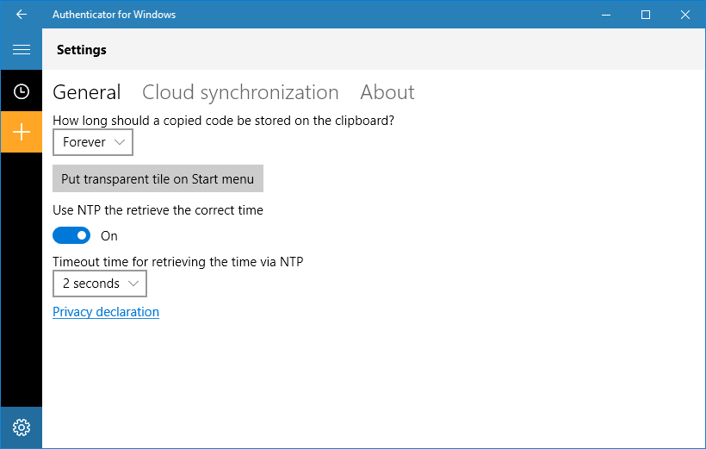Select the General tab
Screen dimensions: 706x449
[x=87, y=92]
